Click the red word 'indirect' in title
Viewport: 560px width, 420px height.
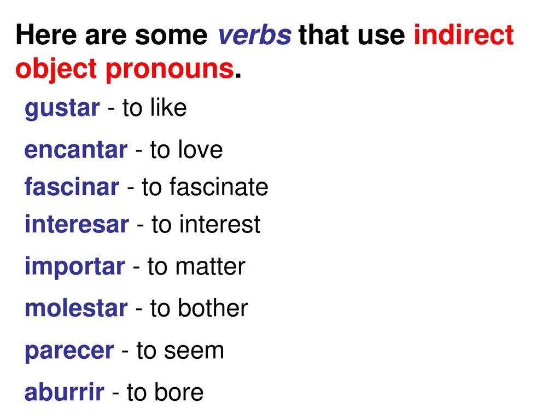(x=464, y=34)
